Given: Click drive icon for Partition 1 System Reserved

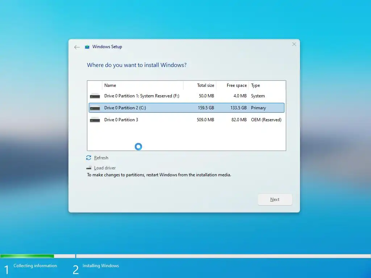Looking at the screenshot, I should tap(95, 96).
